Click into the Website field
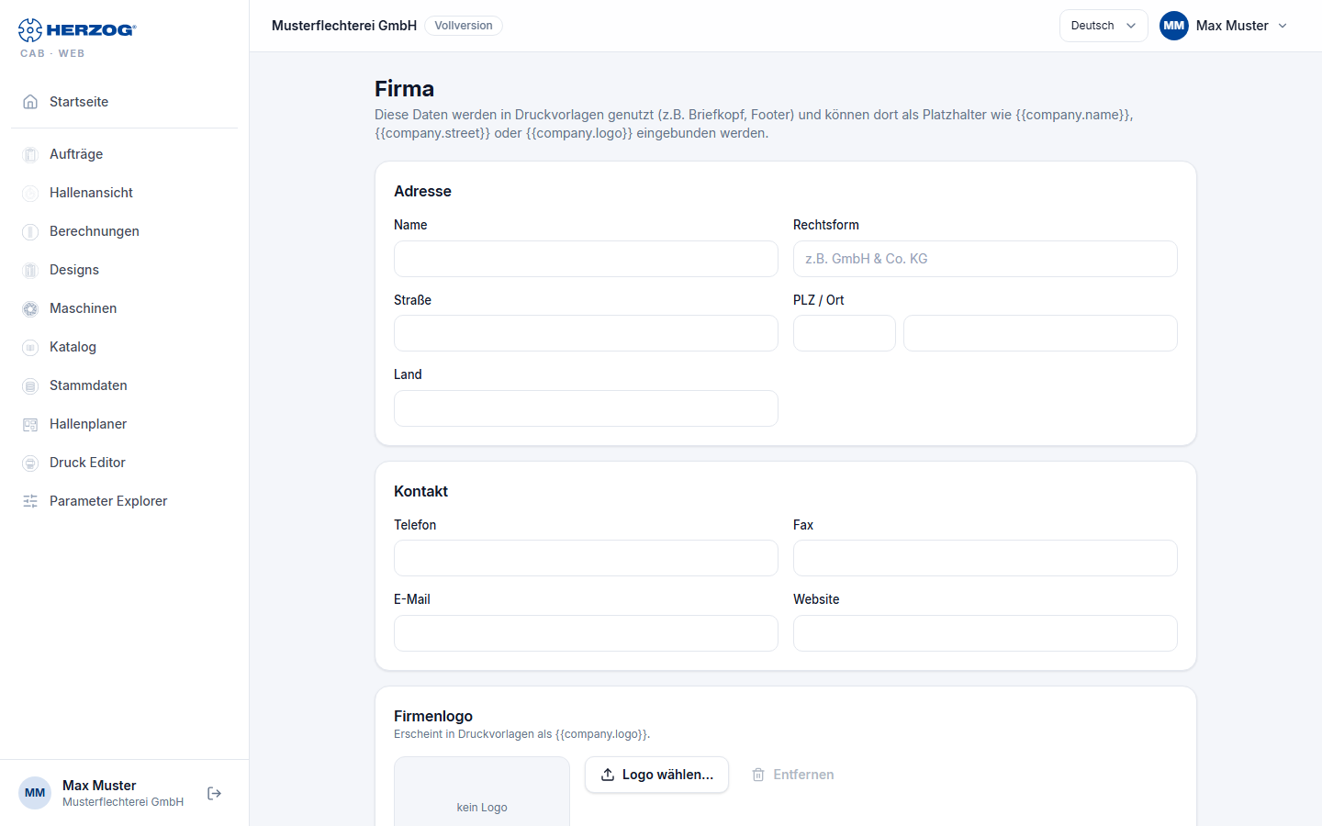 pos(985,633)
